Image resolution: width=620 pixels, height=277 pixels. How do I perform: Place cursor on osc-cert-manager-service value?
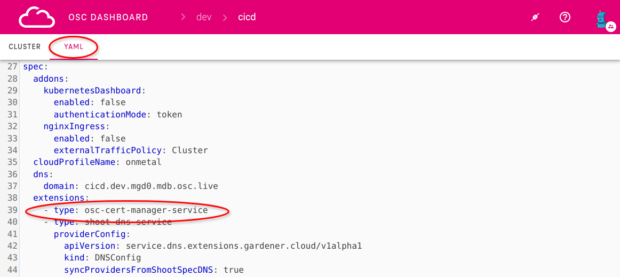[146, 210]
